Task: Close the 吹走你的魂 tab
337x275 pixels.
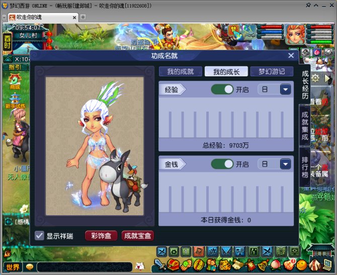Action: [74, 18]
